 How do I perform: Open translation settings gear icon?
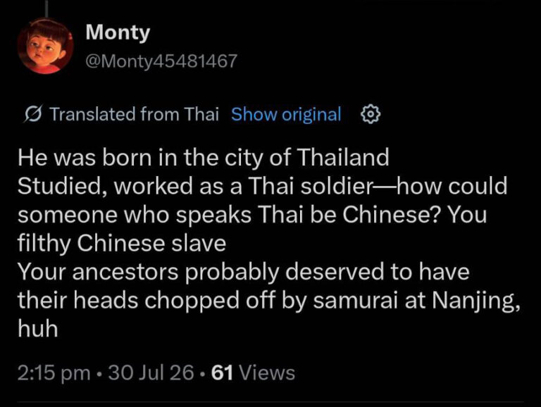[x=371, y=115]
